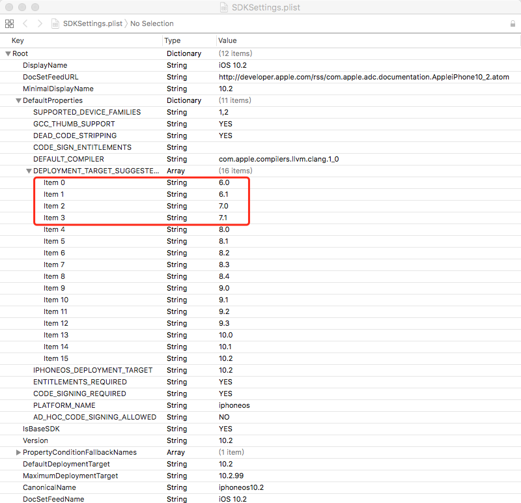
Task: Select Item 4 in the array
Action: (54, 229)
